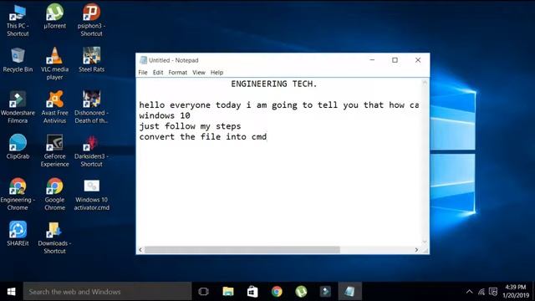Open the taskbar clock and date
535x301 pixels.
[x=516, y=292]
